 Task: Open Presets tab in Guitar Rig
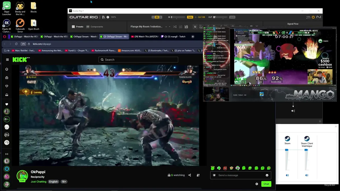[x=78, y=27]
